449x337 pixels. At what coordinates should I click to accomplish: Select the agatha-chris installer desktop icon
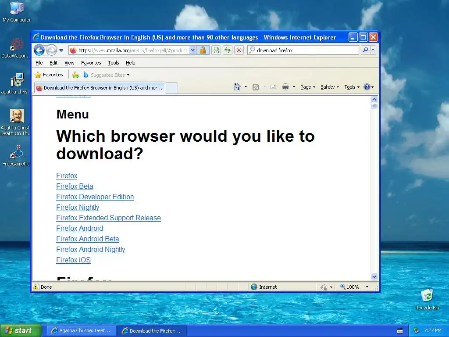15,84
